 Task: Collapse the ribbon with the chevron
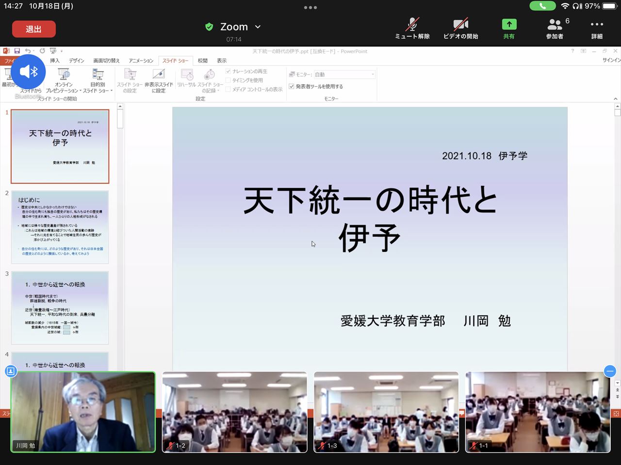pos(615,99)
